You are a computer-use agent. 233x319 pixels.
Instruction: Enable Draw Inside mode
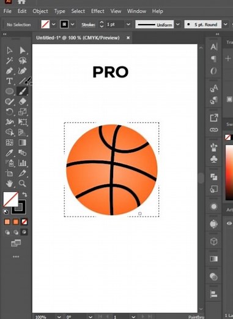point(24,232)
